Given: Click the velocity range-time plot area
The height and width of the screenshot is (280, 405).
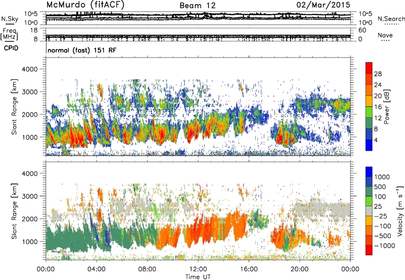Looking at the screenshot, I should click(198, 211).
